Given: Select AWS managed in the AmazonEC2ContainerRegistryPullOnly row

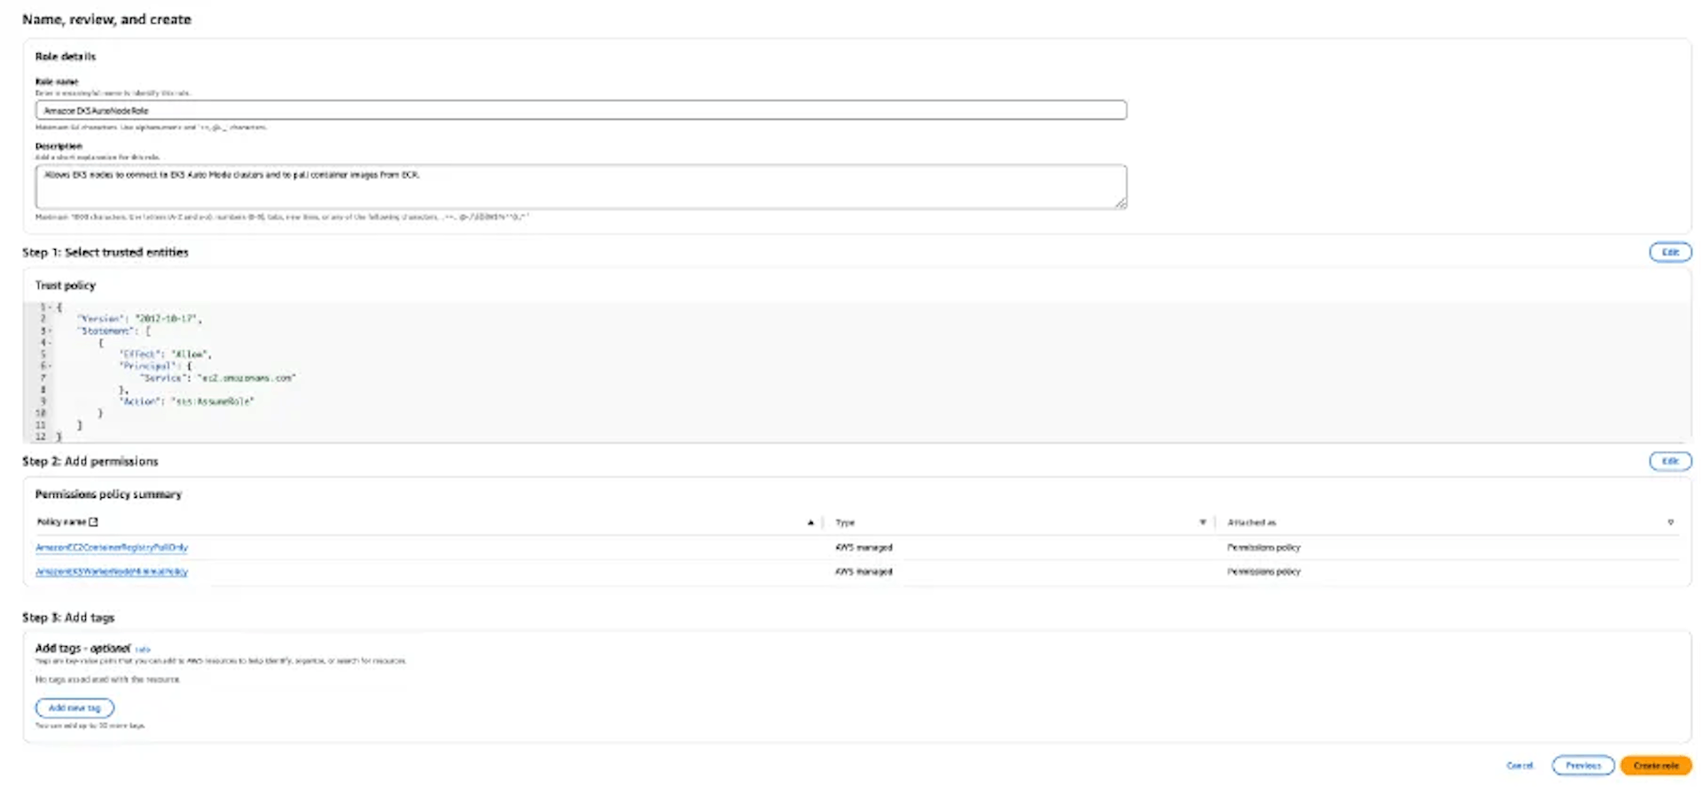Looking at the screenshot, I should point(863,548).
